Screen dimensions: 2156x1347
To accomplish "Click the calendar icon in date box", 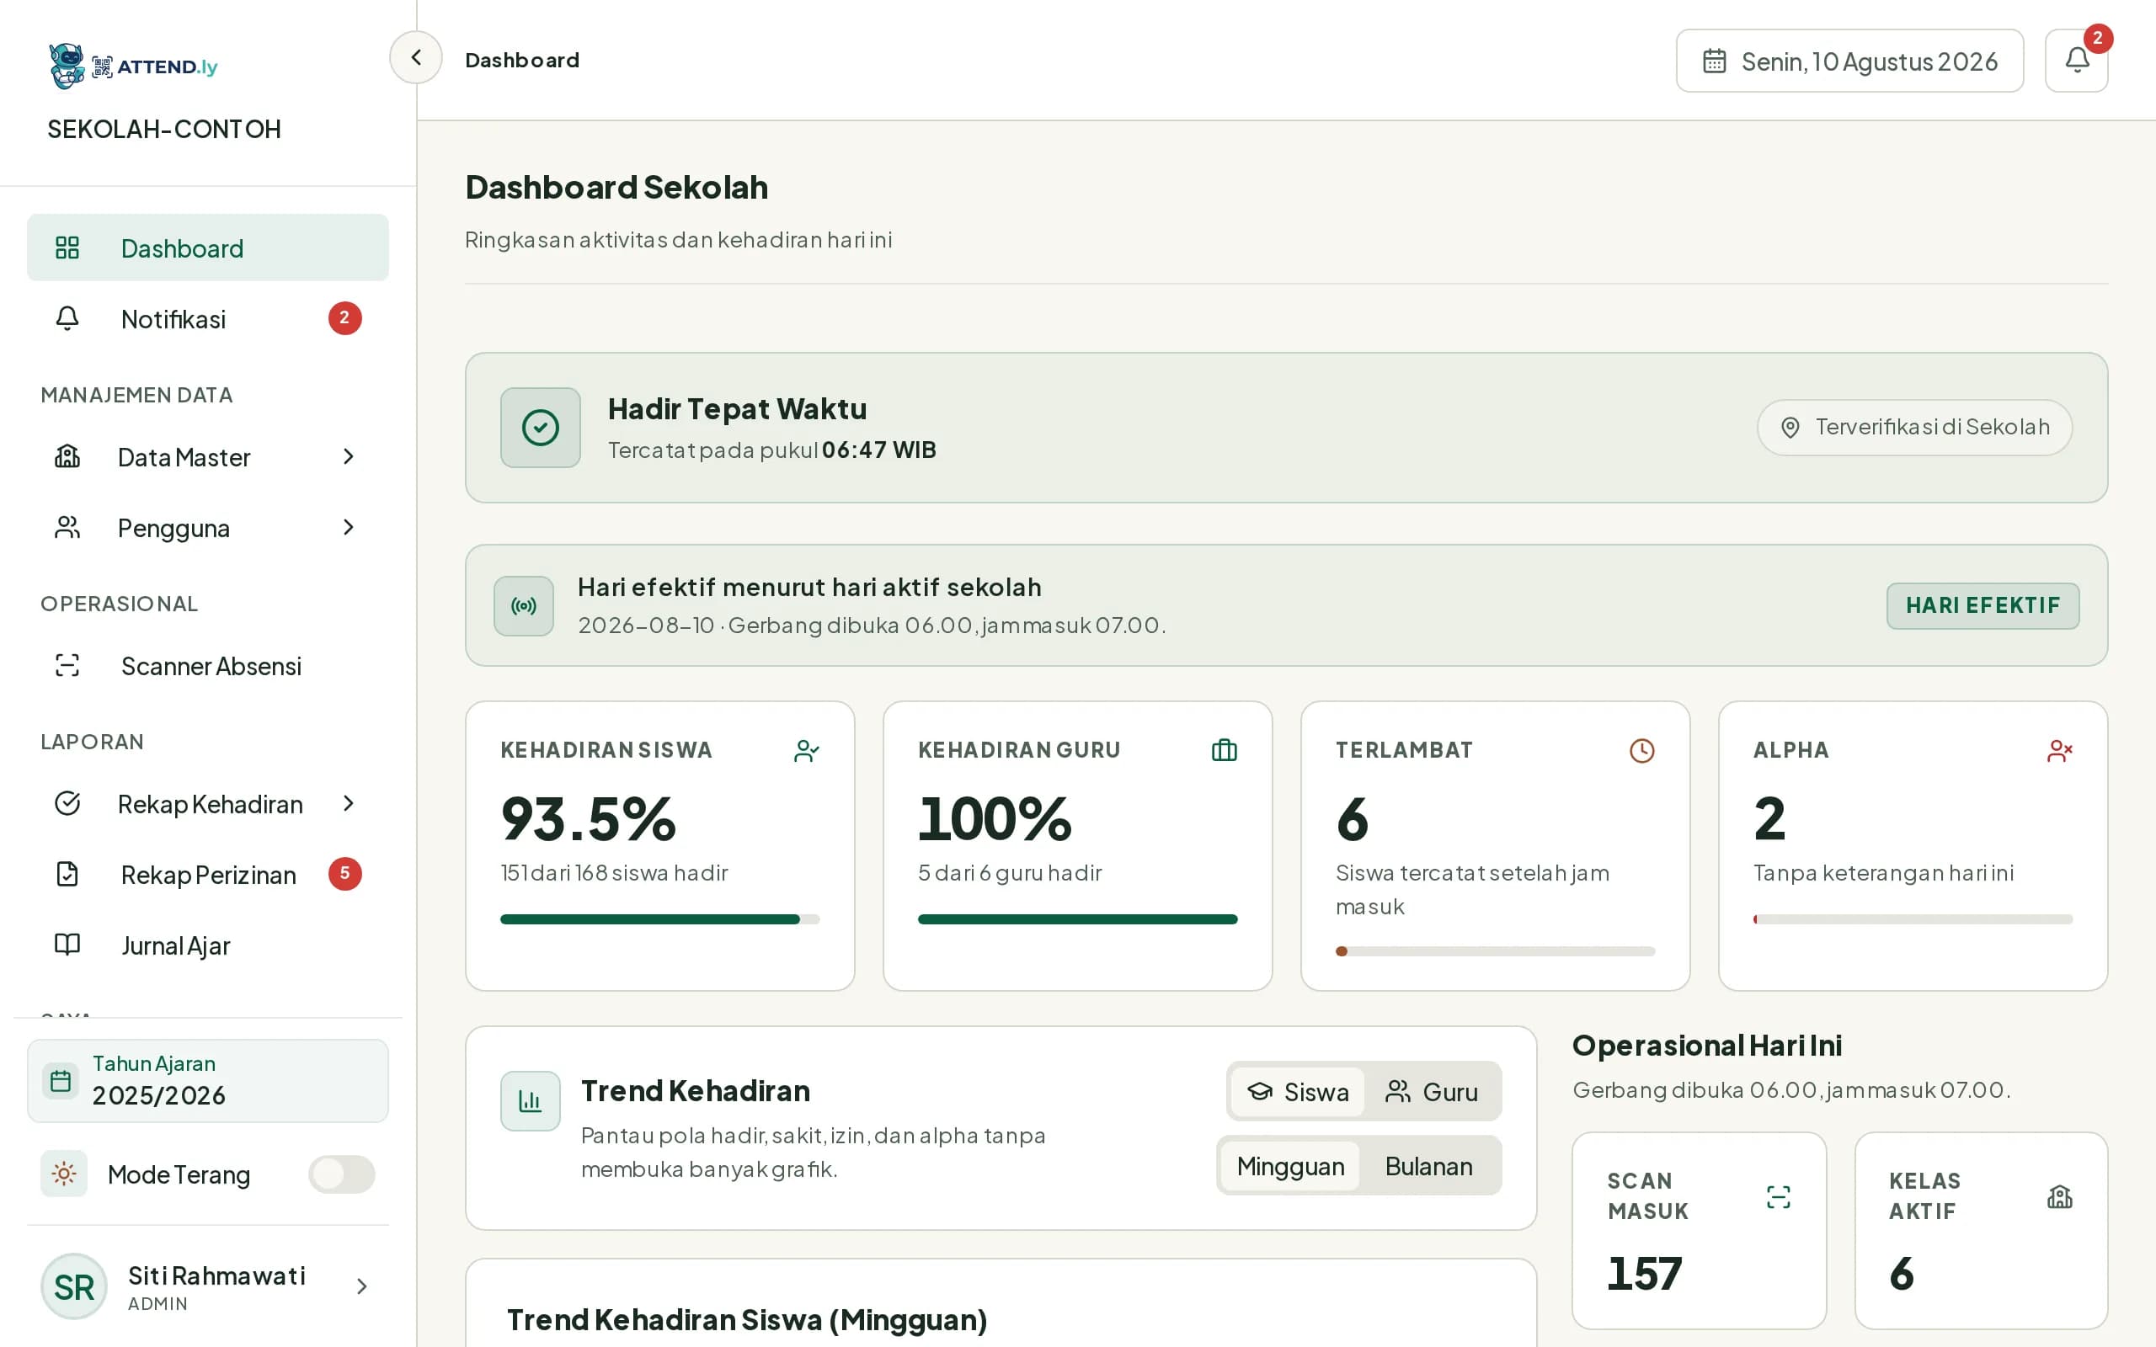I will (x=1714, y=61).
